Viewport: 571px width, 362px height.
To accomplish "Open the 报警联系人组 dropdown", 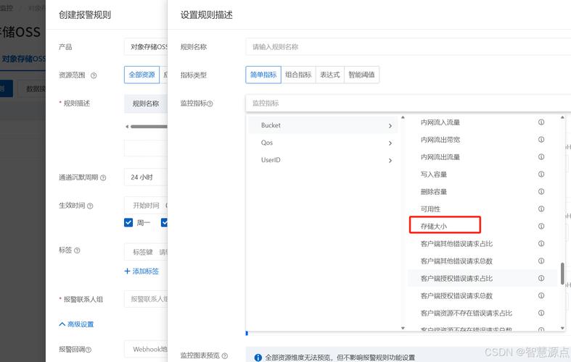I will point(146,299).
